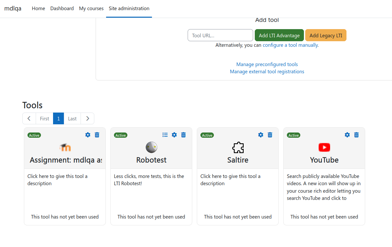
Task: Edit the Assignment tool name title
Action: pyautogui.click(x=66, y=160)
